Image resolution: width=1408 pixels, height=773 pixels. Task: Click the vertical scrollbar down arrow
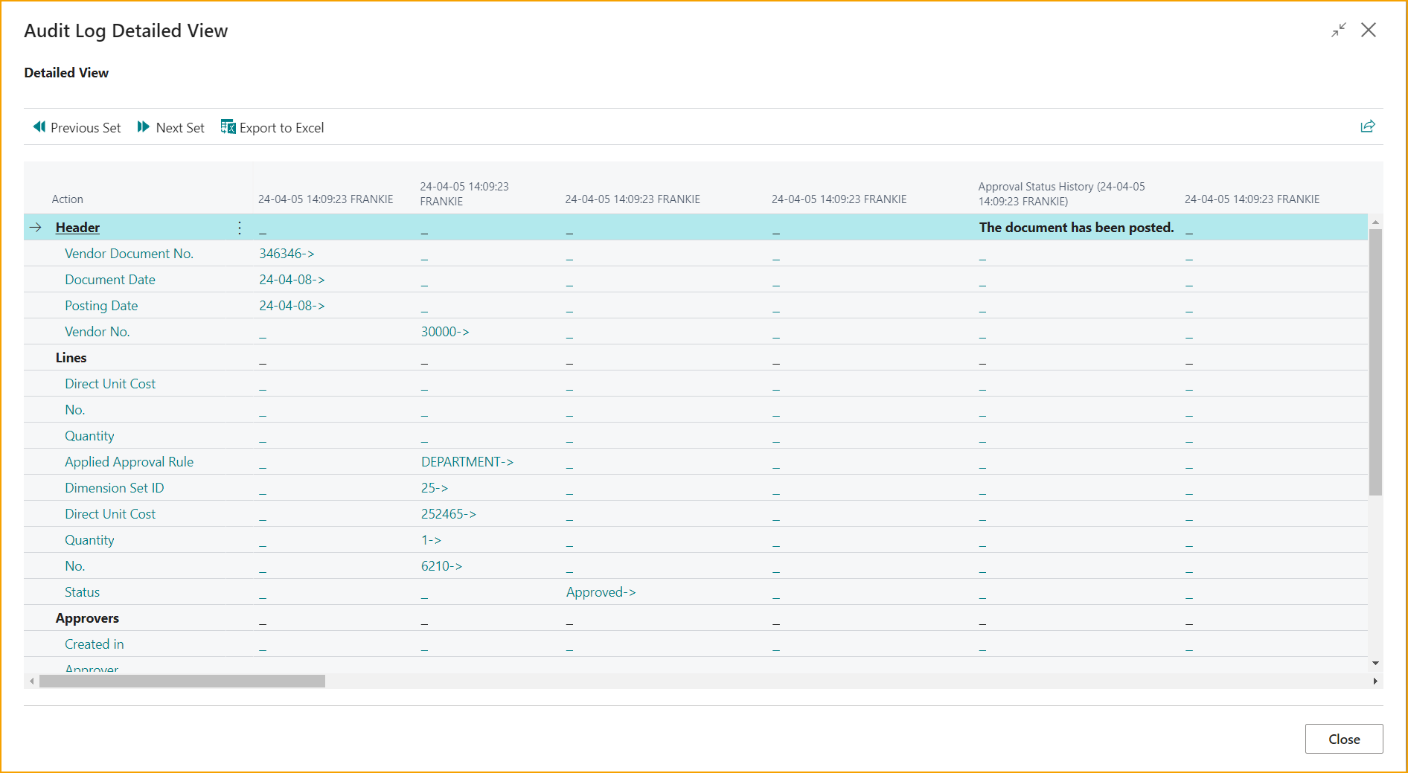click(x=1375, y=663)
